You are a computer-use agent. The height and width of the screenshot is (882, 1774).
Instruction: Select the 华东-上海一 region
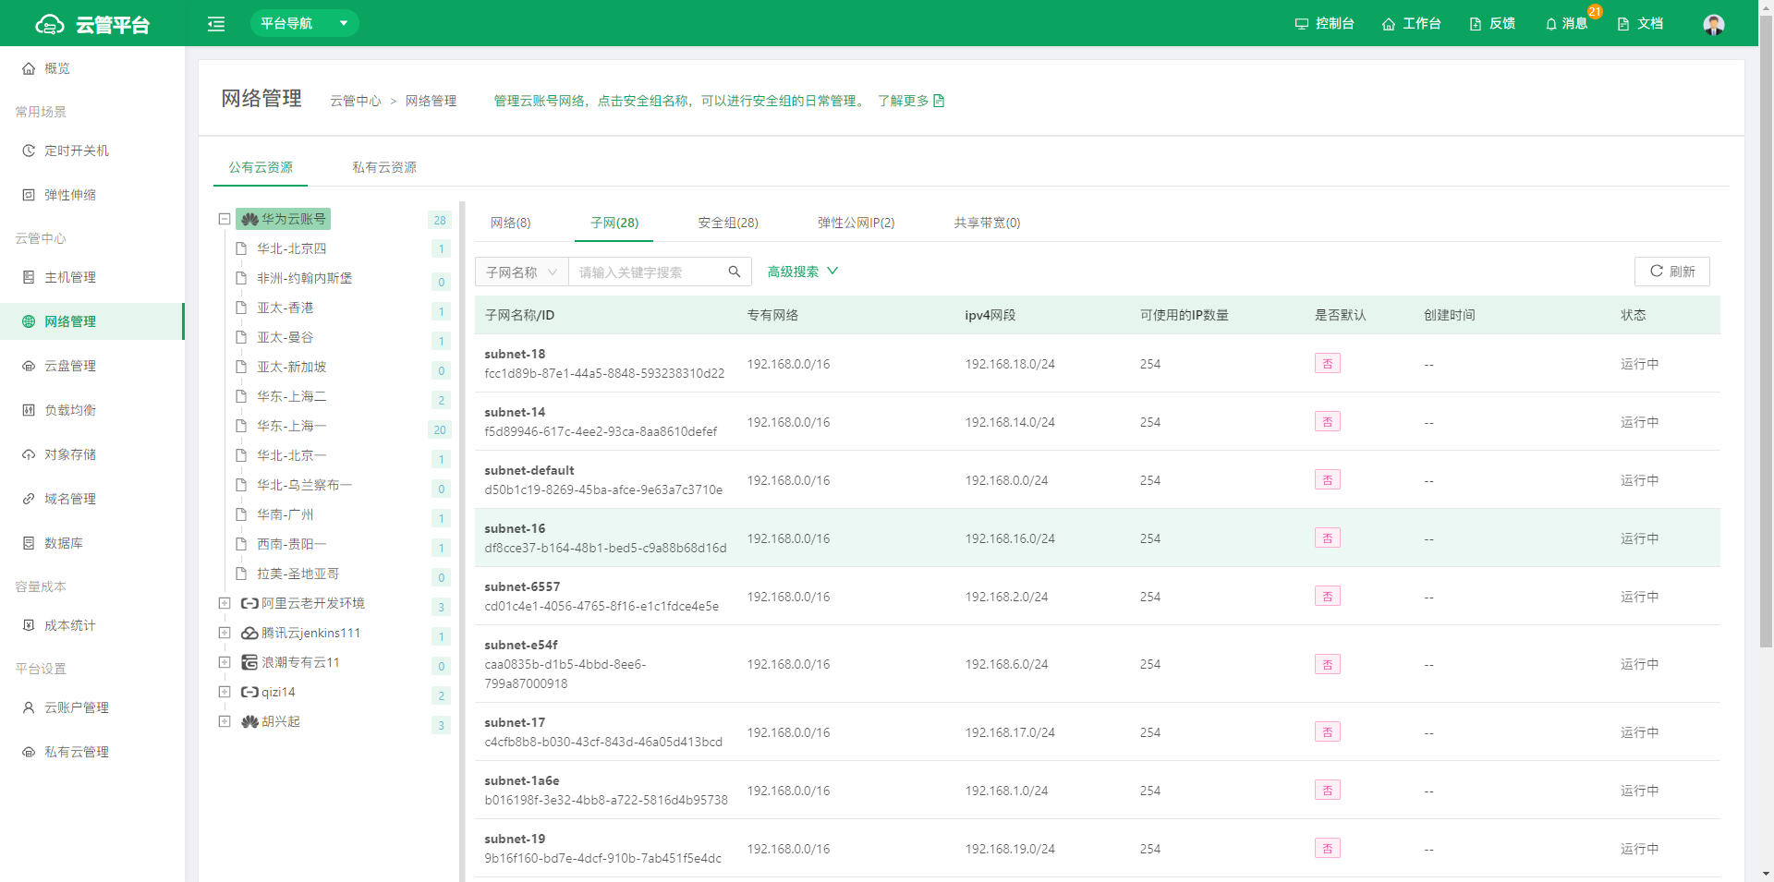291,426
